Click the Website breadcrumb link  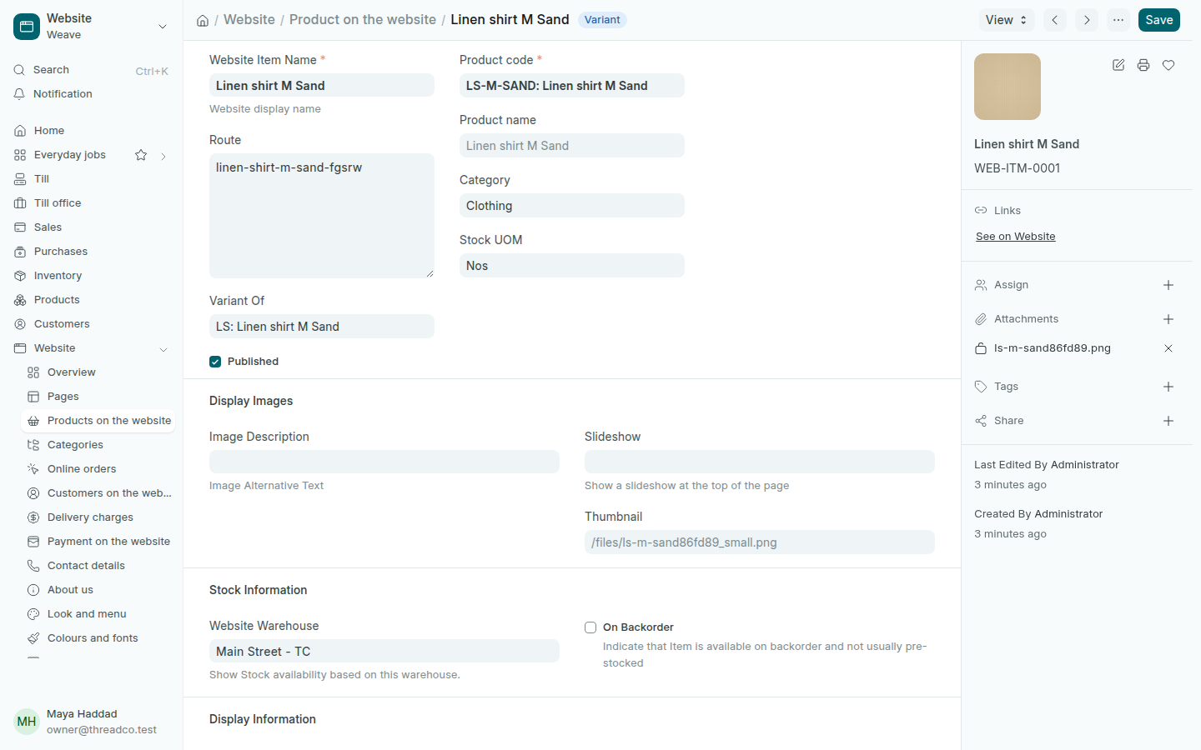click(x=249, y=19)
